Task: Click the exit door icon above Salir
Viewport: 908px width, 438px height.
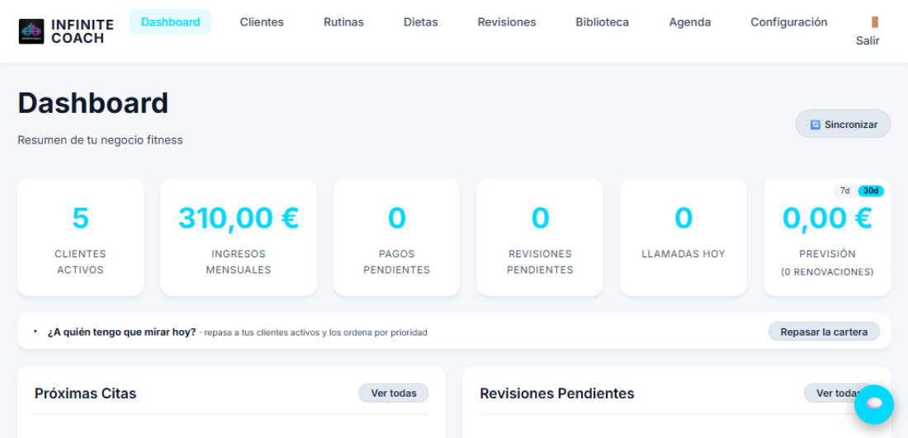Action: (x=874, y=22)
